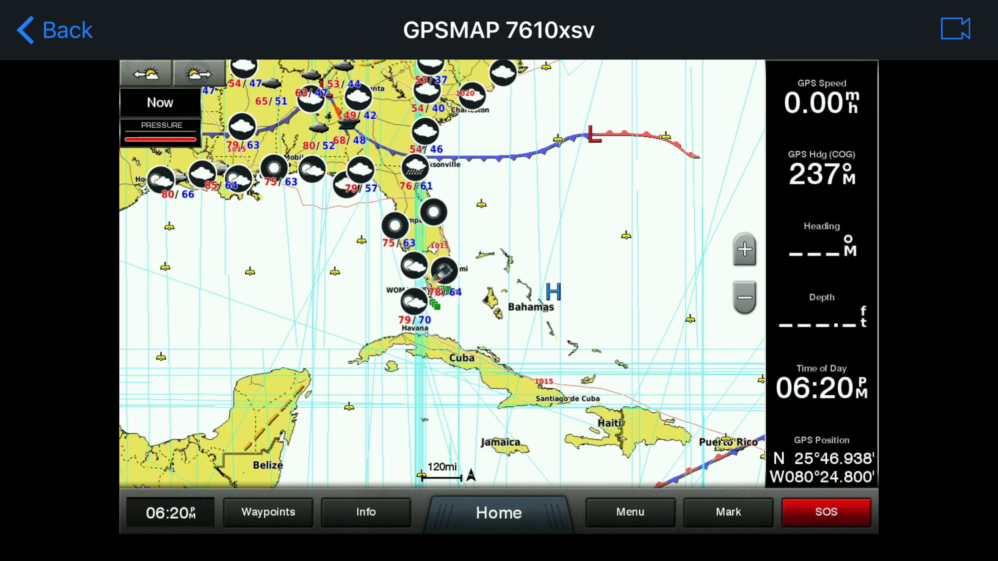
Task: Tap the sunny icon with 75/63 near Tampa
Action: pyautogui.click(x=395, y=226)
